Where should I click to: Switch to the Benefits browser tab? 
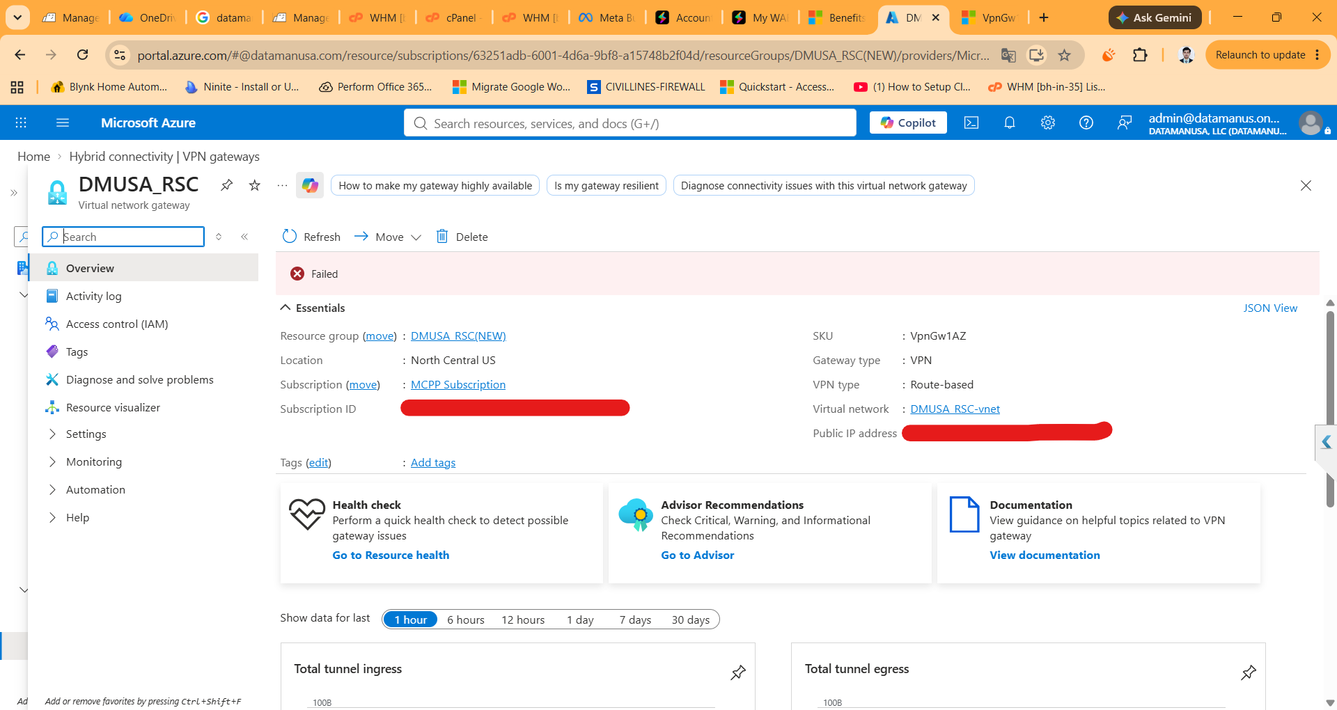pyautogui.click(x=837, y=17)
